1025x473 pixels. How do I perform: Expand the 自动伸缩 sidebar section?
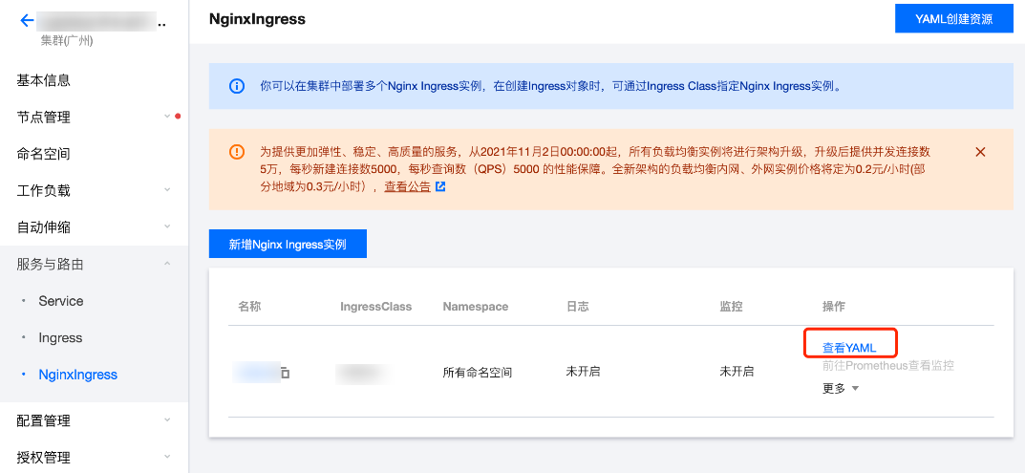[95, 227]
